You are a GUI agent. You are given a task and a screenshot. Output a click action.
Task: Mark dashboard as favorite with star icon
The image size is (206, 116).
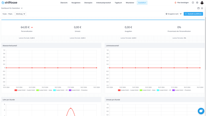tap(202, 8)
